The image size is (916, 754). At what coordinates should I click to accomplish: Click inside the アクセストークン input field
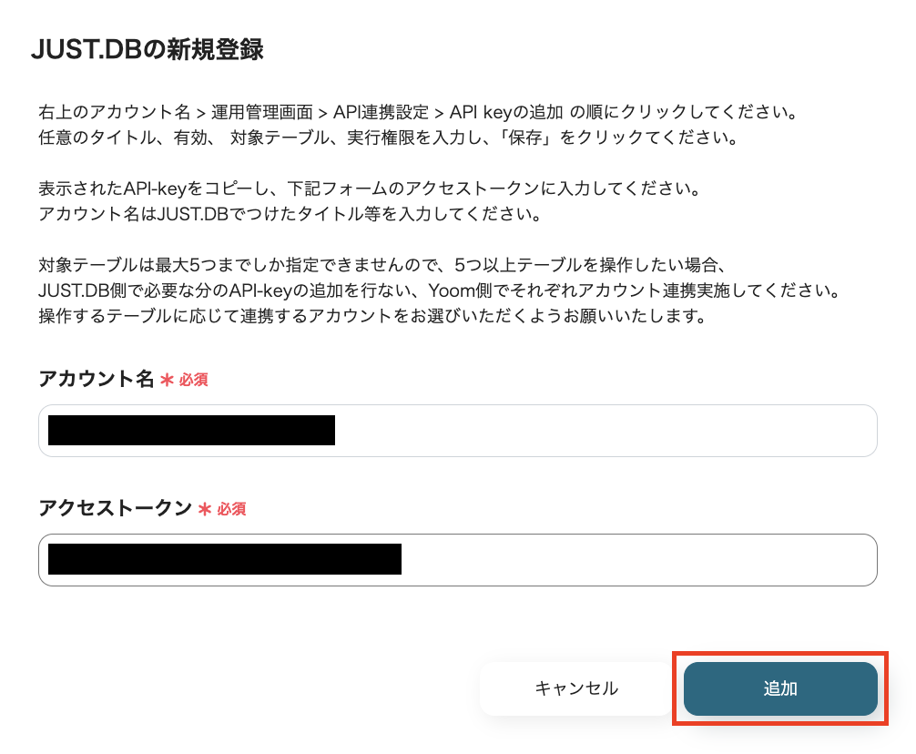592,559
